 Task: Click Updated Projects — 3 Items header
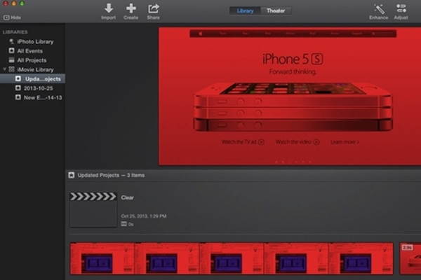tap(111, 175)
